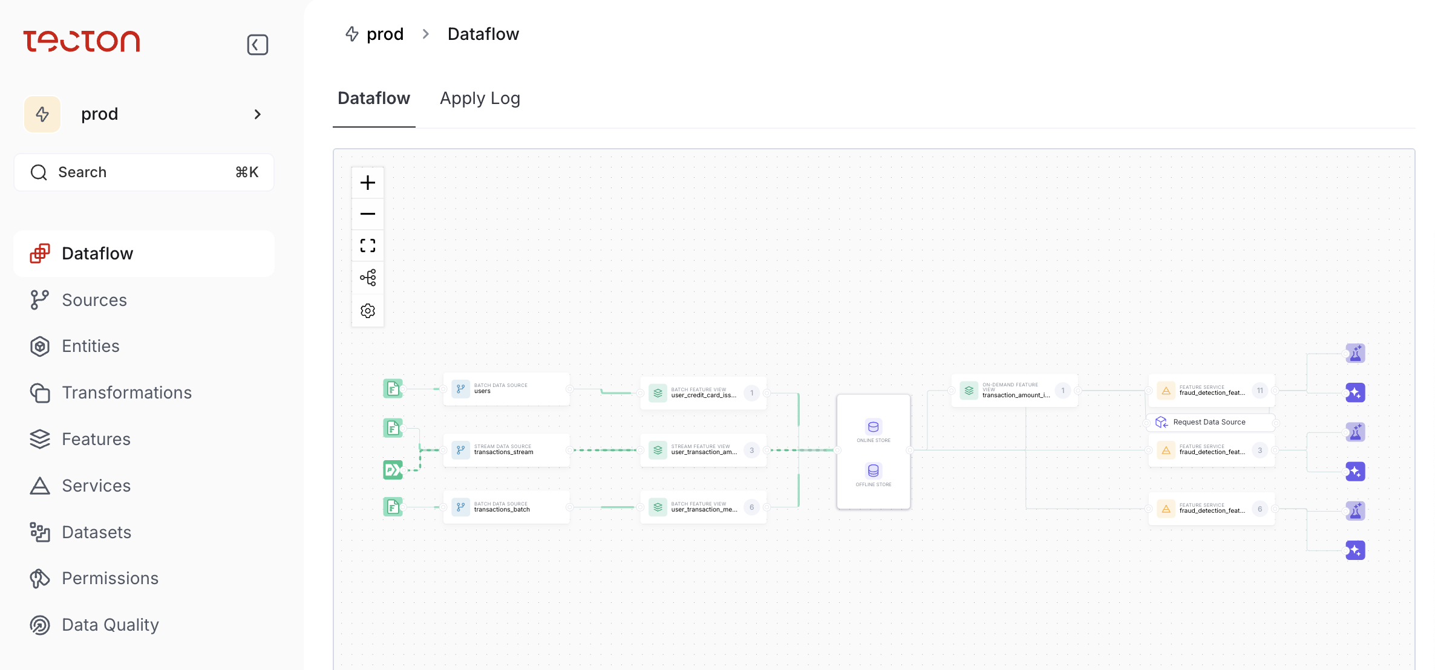The height and width of the screenshot is (670, 1435).
Task: Click the prod breadcrumb link
Action: pyautogui.click(x=384, y=34)
